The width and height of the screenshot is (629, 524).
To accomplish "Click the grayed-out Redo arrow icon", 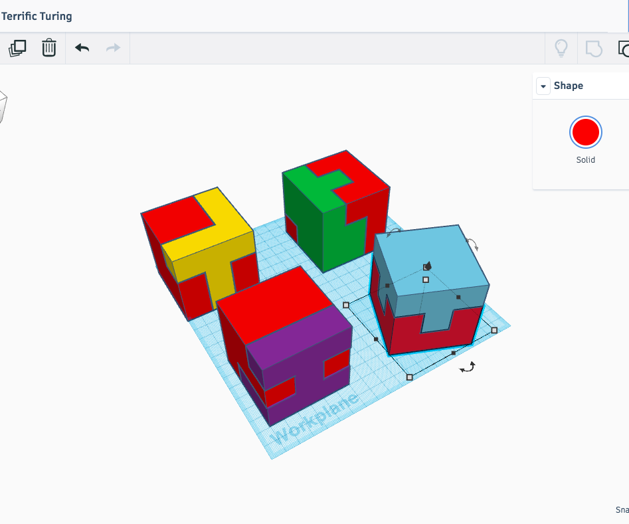I will click(x=112, y=48).
